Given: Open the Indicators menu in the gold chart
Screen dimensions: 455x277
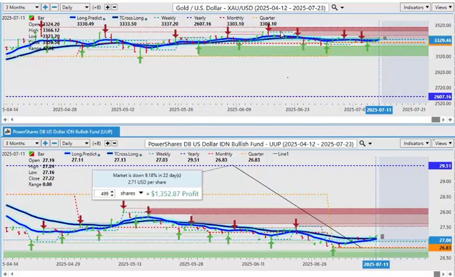Looking at the screenshot, I should tap(415, 8).
